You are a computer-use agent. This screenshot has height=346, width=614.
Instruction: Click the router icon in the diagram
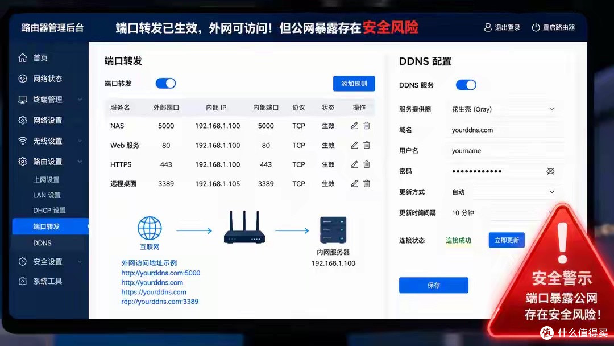pos(244,227)
